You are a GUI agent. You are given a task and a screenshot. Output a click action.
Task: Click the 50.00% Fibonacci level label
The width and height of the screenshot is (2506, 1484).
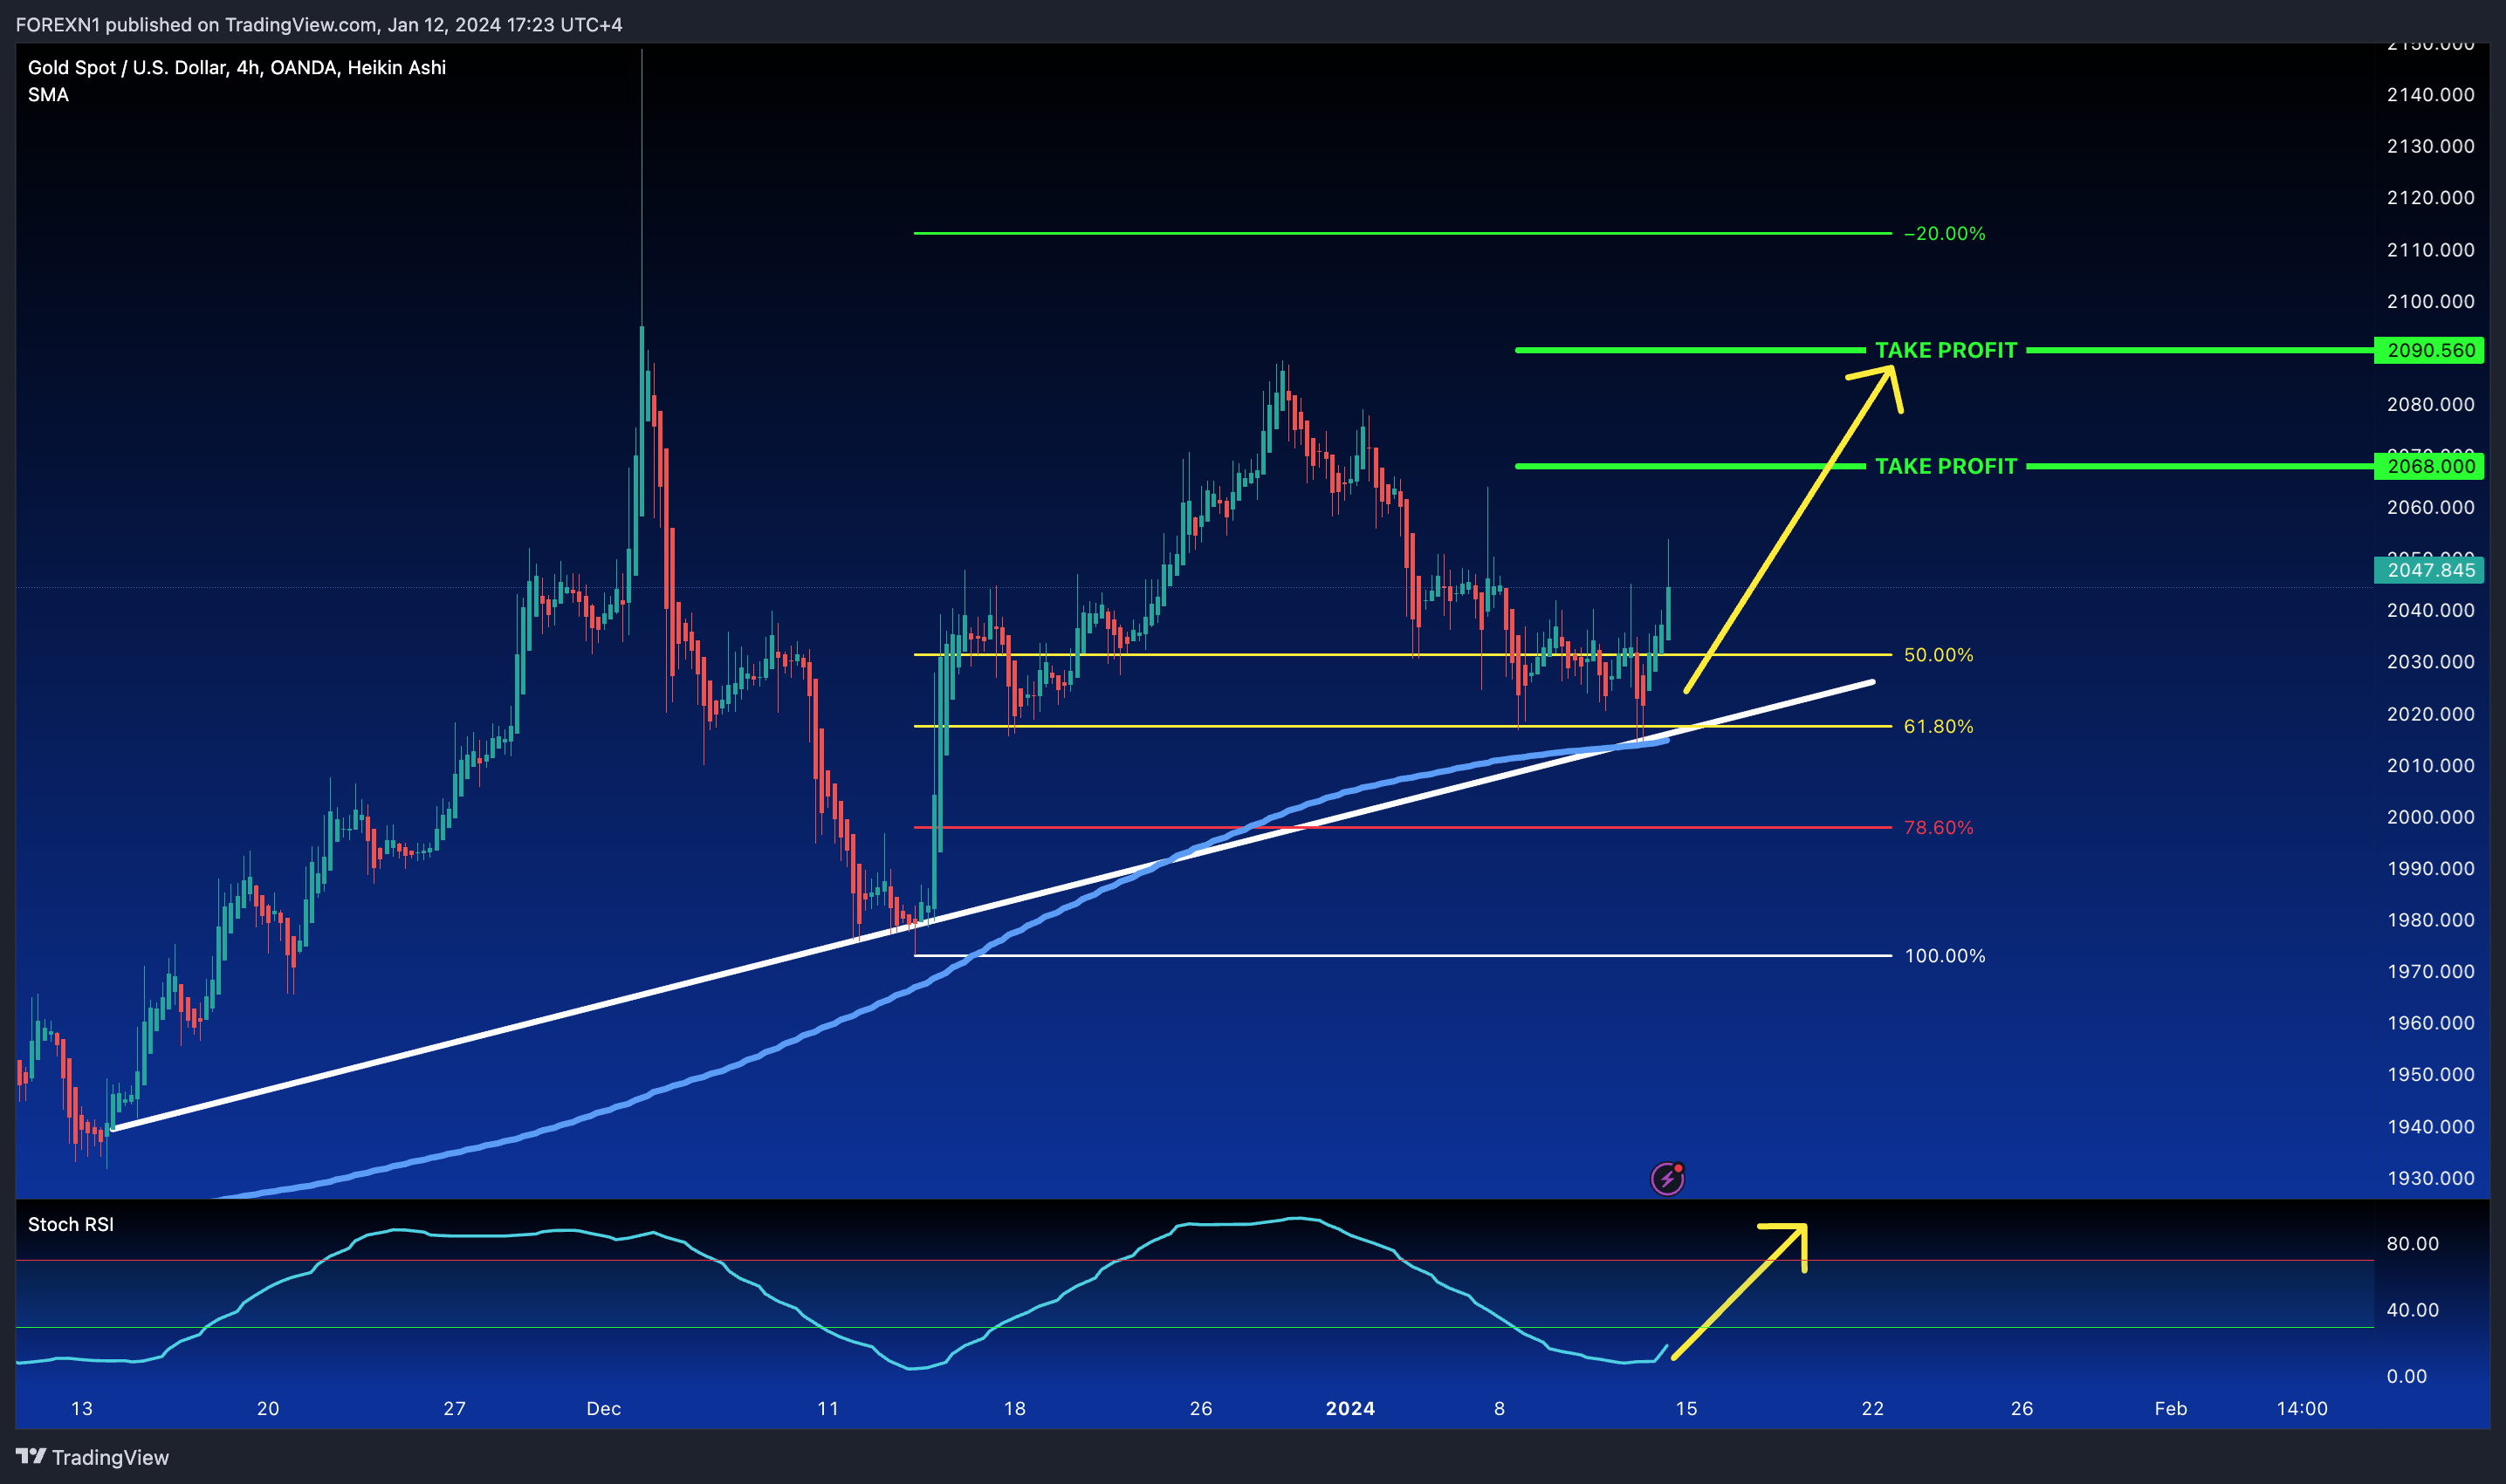pos(1938,655)
